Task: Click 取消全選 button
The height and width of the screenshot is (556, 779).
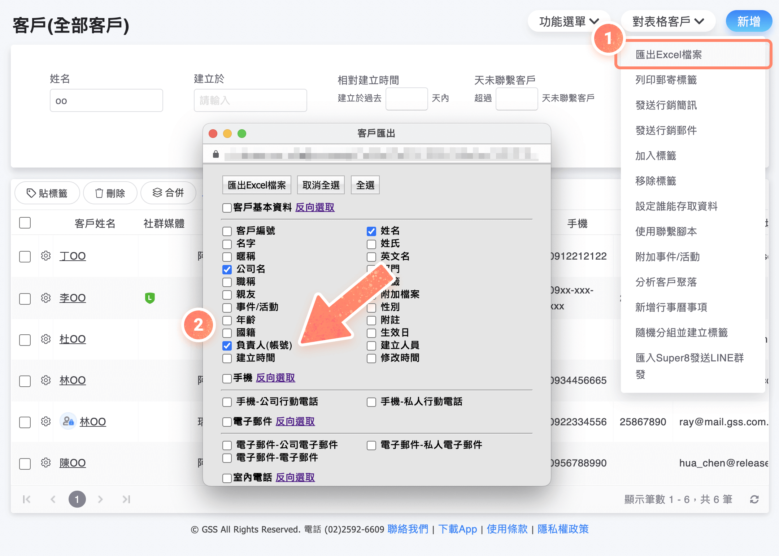Action: (x=321, y=185)
